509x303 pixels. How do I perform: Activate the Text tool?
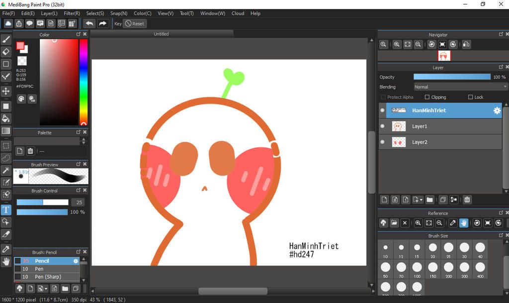point(6,210)
